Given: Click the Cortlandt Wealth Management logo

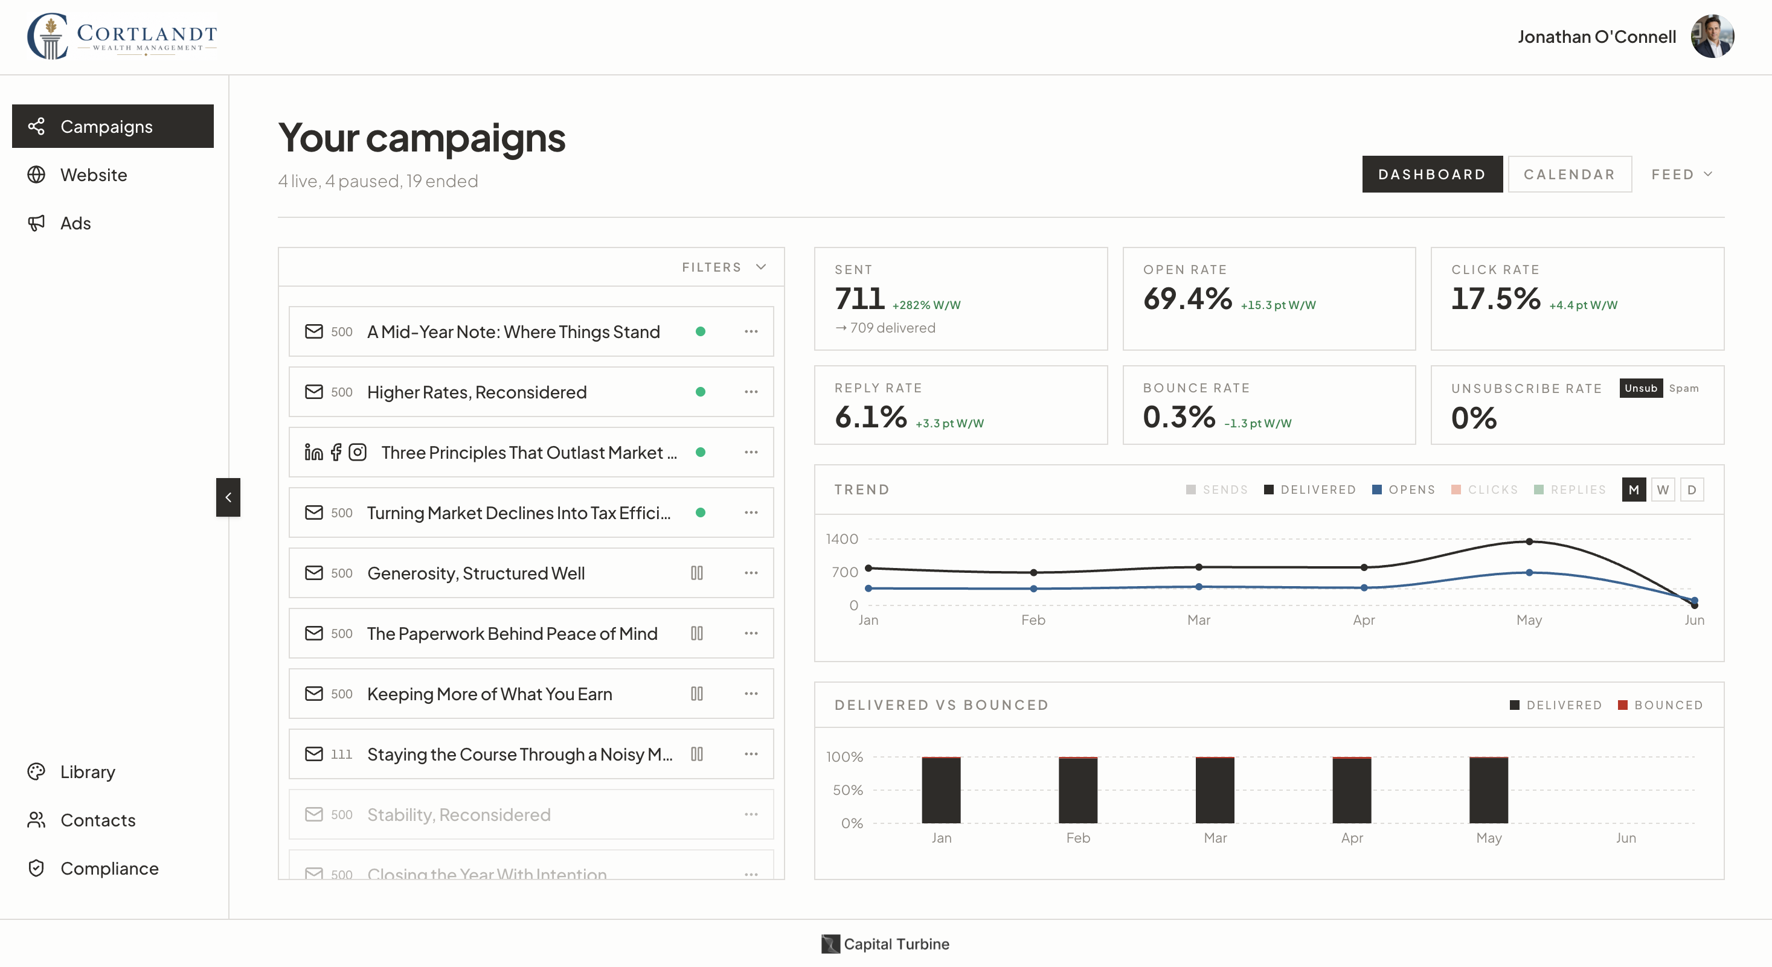Looking at the screenshot, I should (x=123, y=36).
